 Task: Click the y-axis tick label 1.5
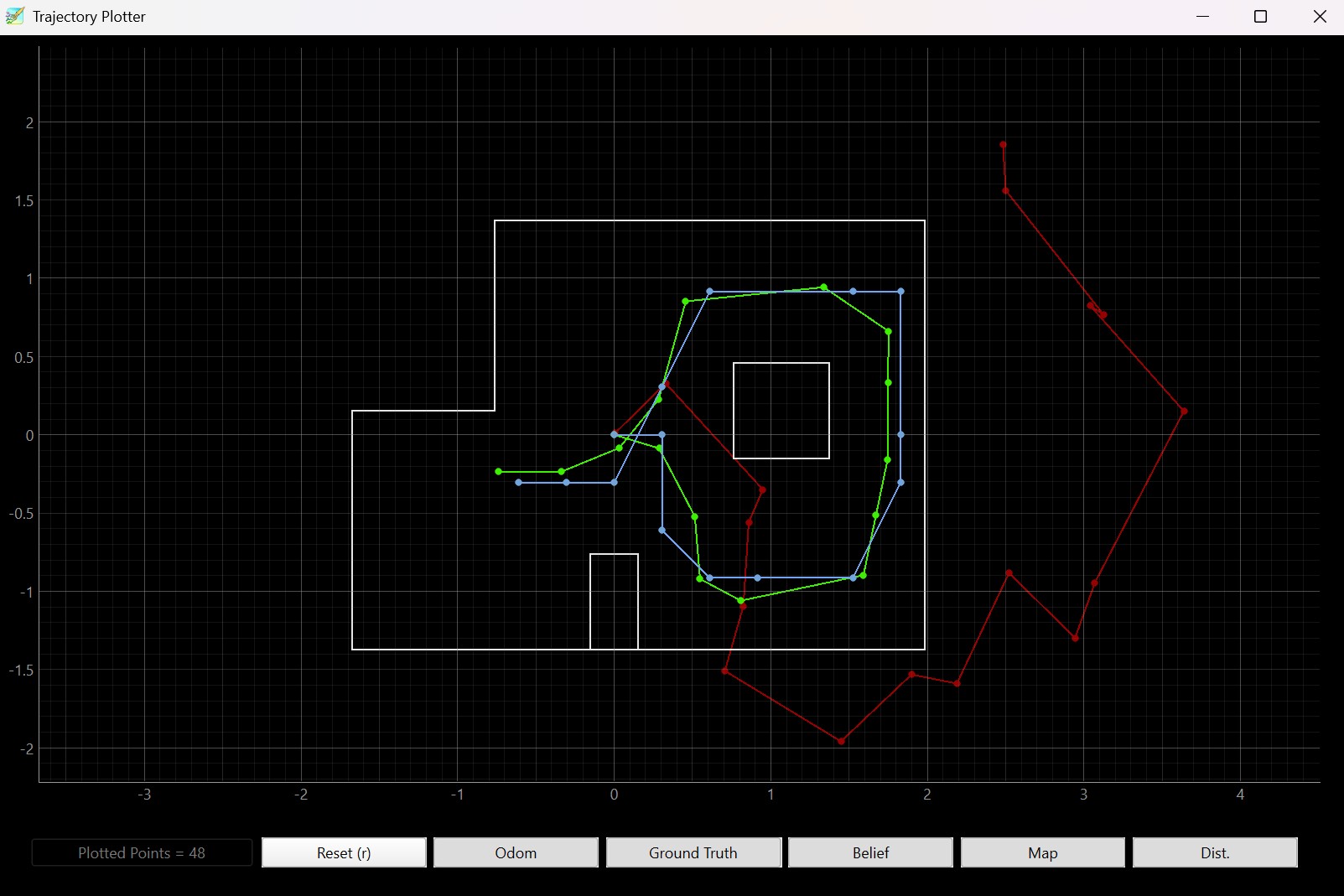pos(24,201)
